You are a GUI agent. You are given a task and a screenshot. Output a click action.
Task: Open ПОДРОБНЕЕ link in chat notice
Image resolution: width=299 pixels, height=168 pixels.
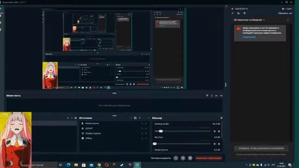coord(249,37)
